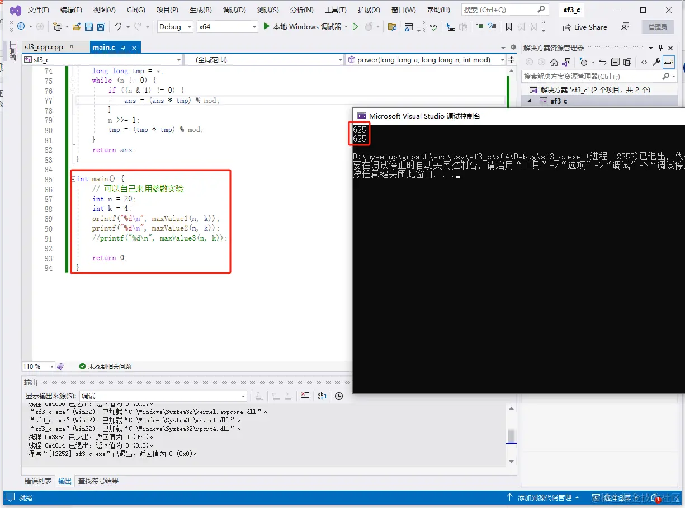Toggle a bookmark with the bookmark icon
This screenshot has height=508, width=685.
508,26
